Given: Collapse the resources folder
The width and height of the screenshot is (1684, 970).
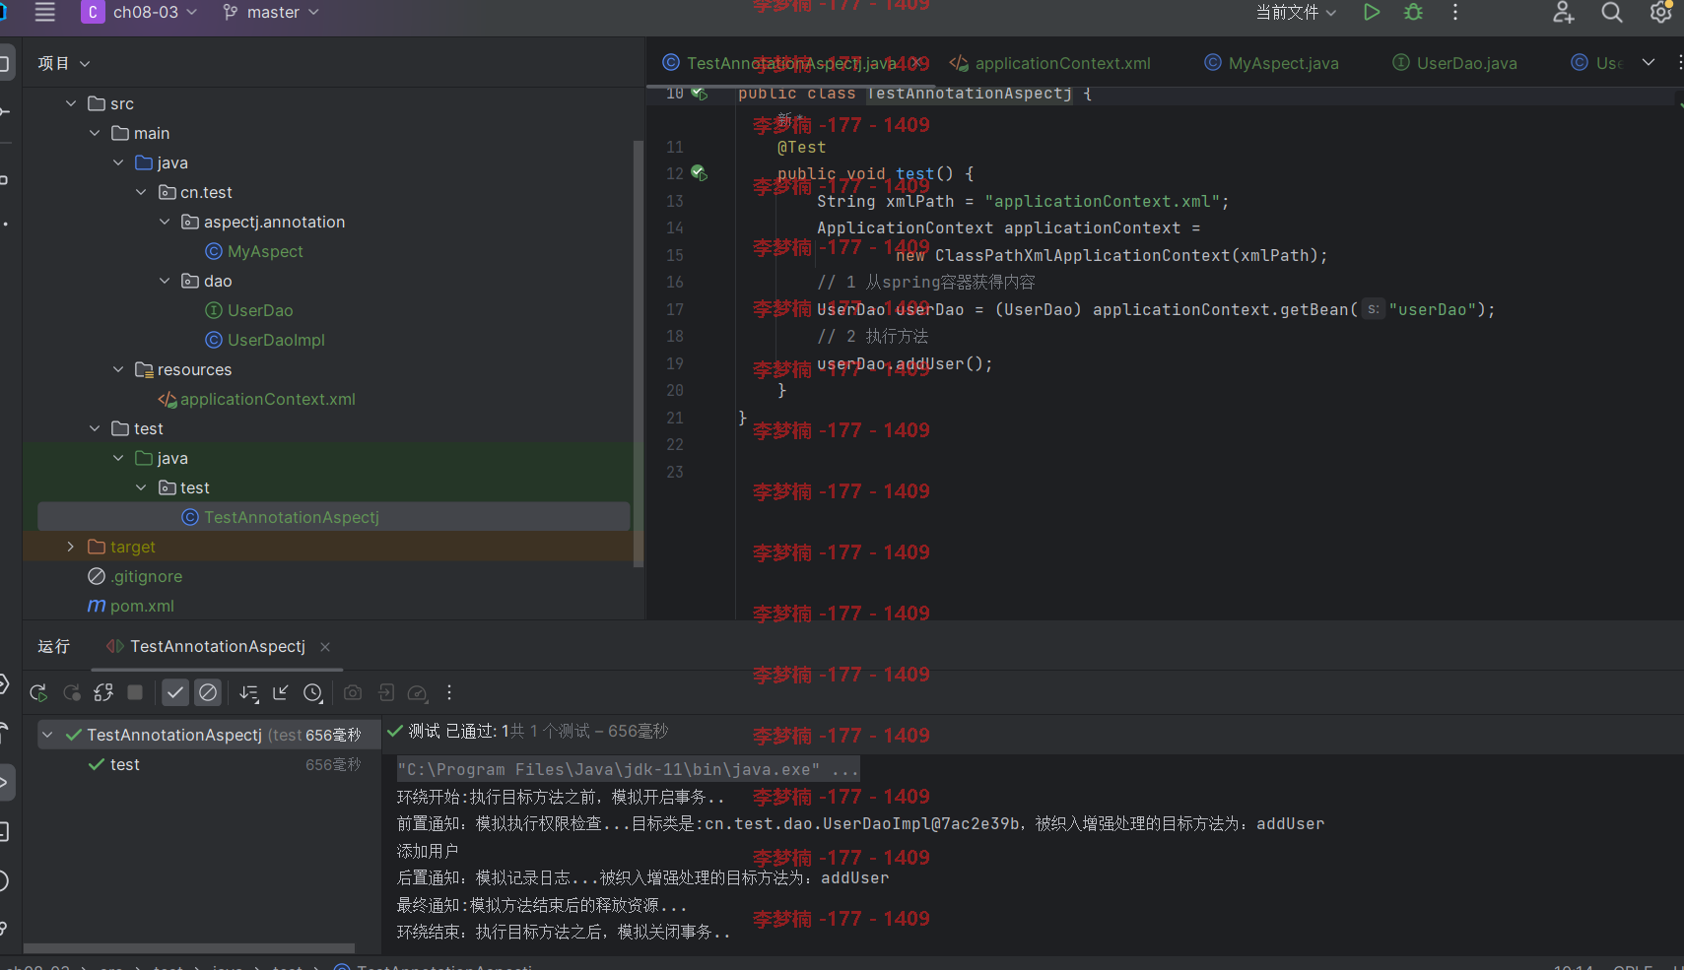Looking at the screenshot, I should coord(118,369).
